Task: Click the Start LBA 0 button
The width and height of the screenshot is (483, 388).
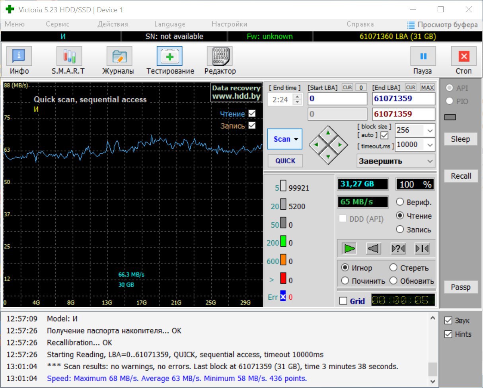Action: point(361,87)
